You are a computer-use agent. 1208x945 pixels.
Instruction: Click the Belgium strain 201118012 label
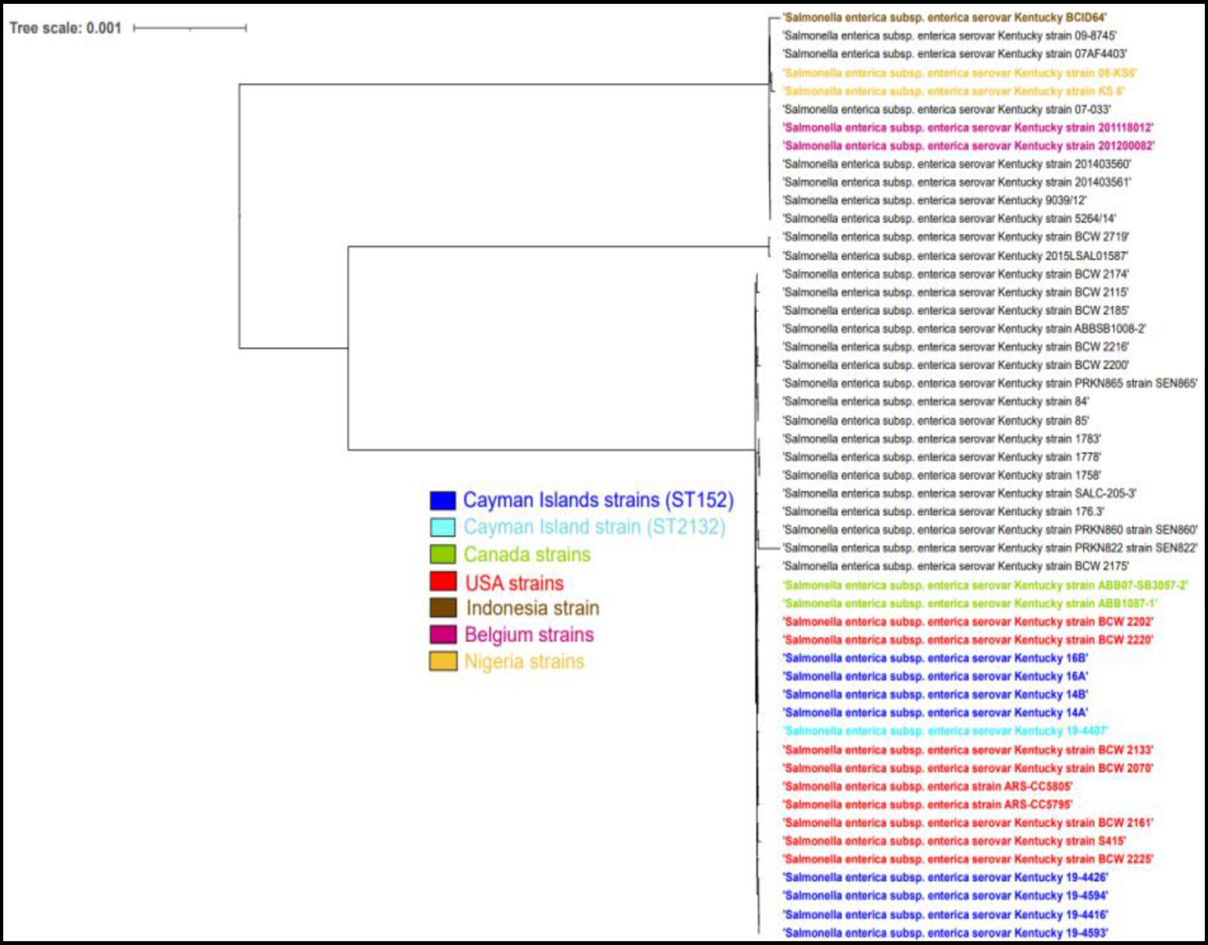click(x=968, y=128)
